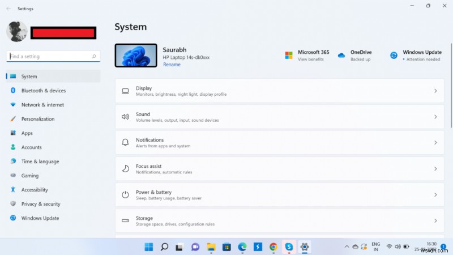Expand the Display settings chevron
Viewport: 453px width, 255px height.
[435, 91]
